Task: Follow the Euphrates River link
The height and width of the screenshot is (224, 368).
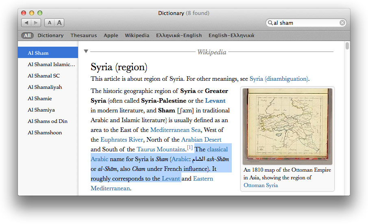Action: 122,140
